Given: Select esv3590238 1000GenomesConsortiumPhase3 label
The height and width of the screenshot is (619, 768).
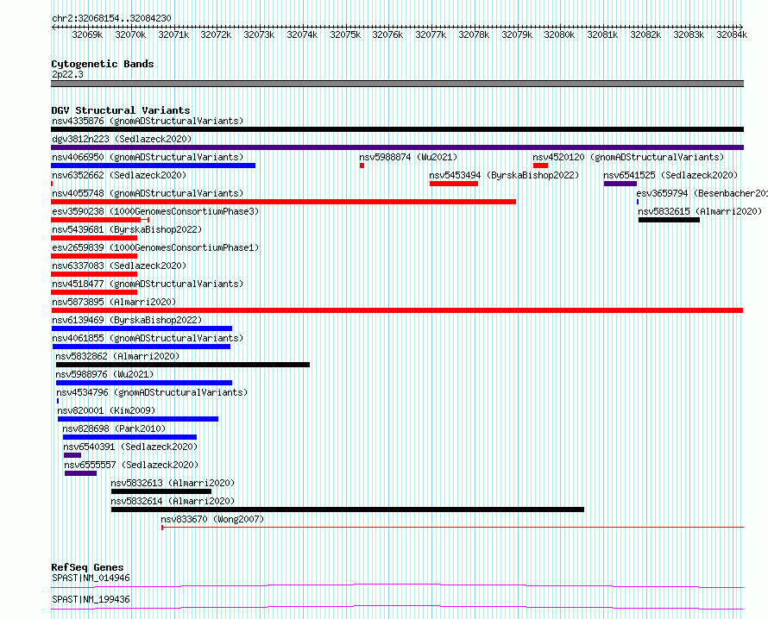Looking at the screenshot, I should click(x=155, y=211).
